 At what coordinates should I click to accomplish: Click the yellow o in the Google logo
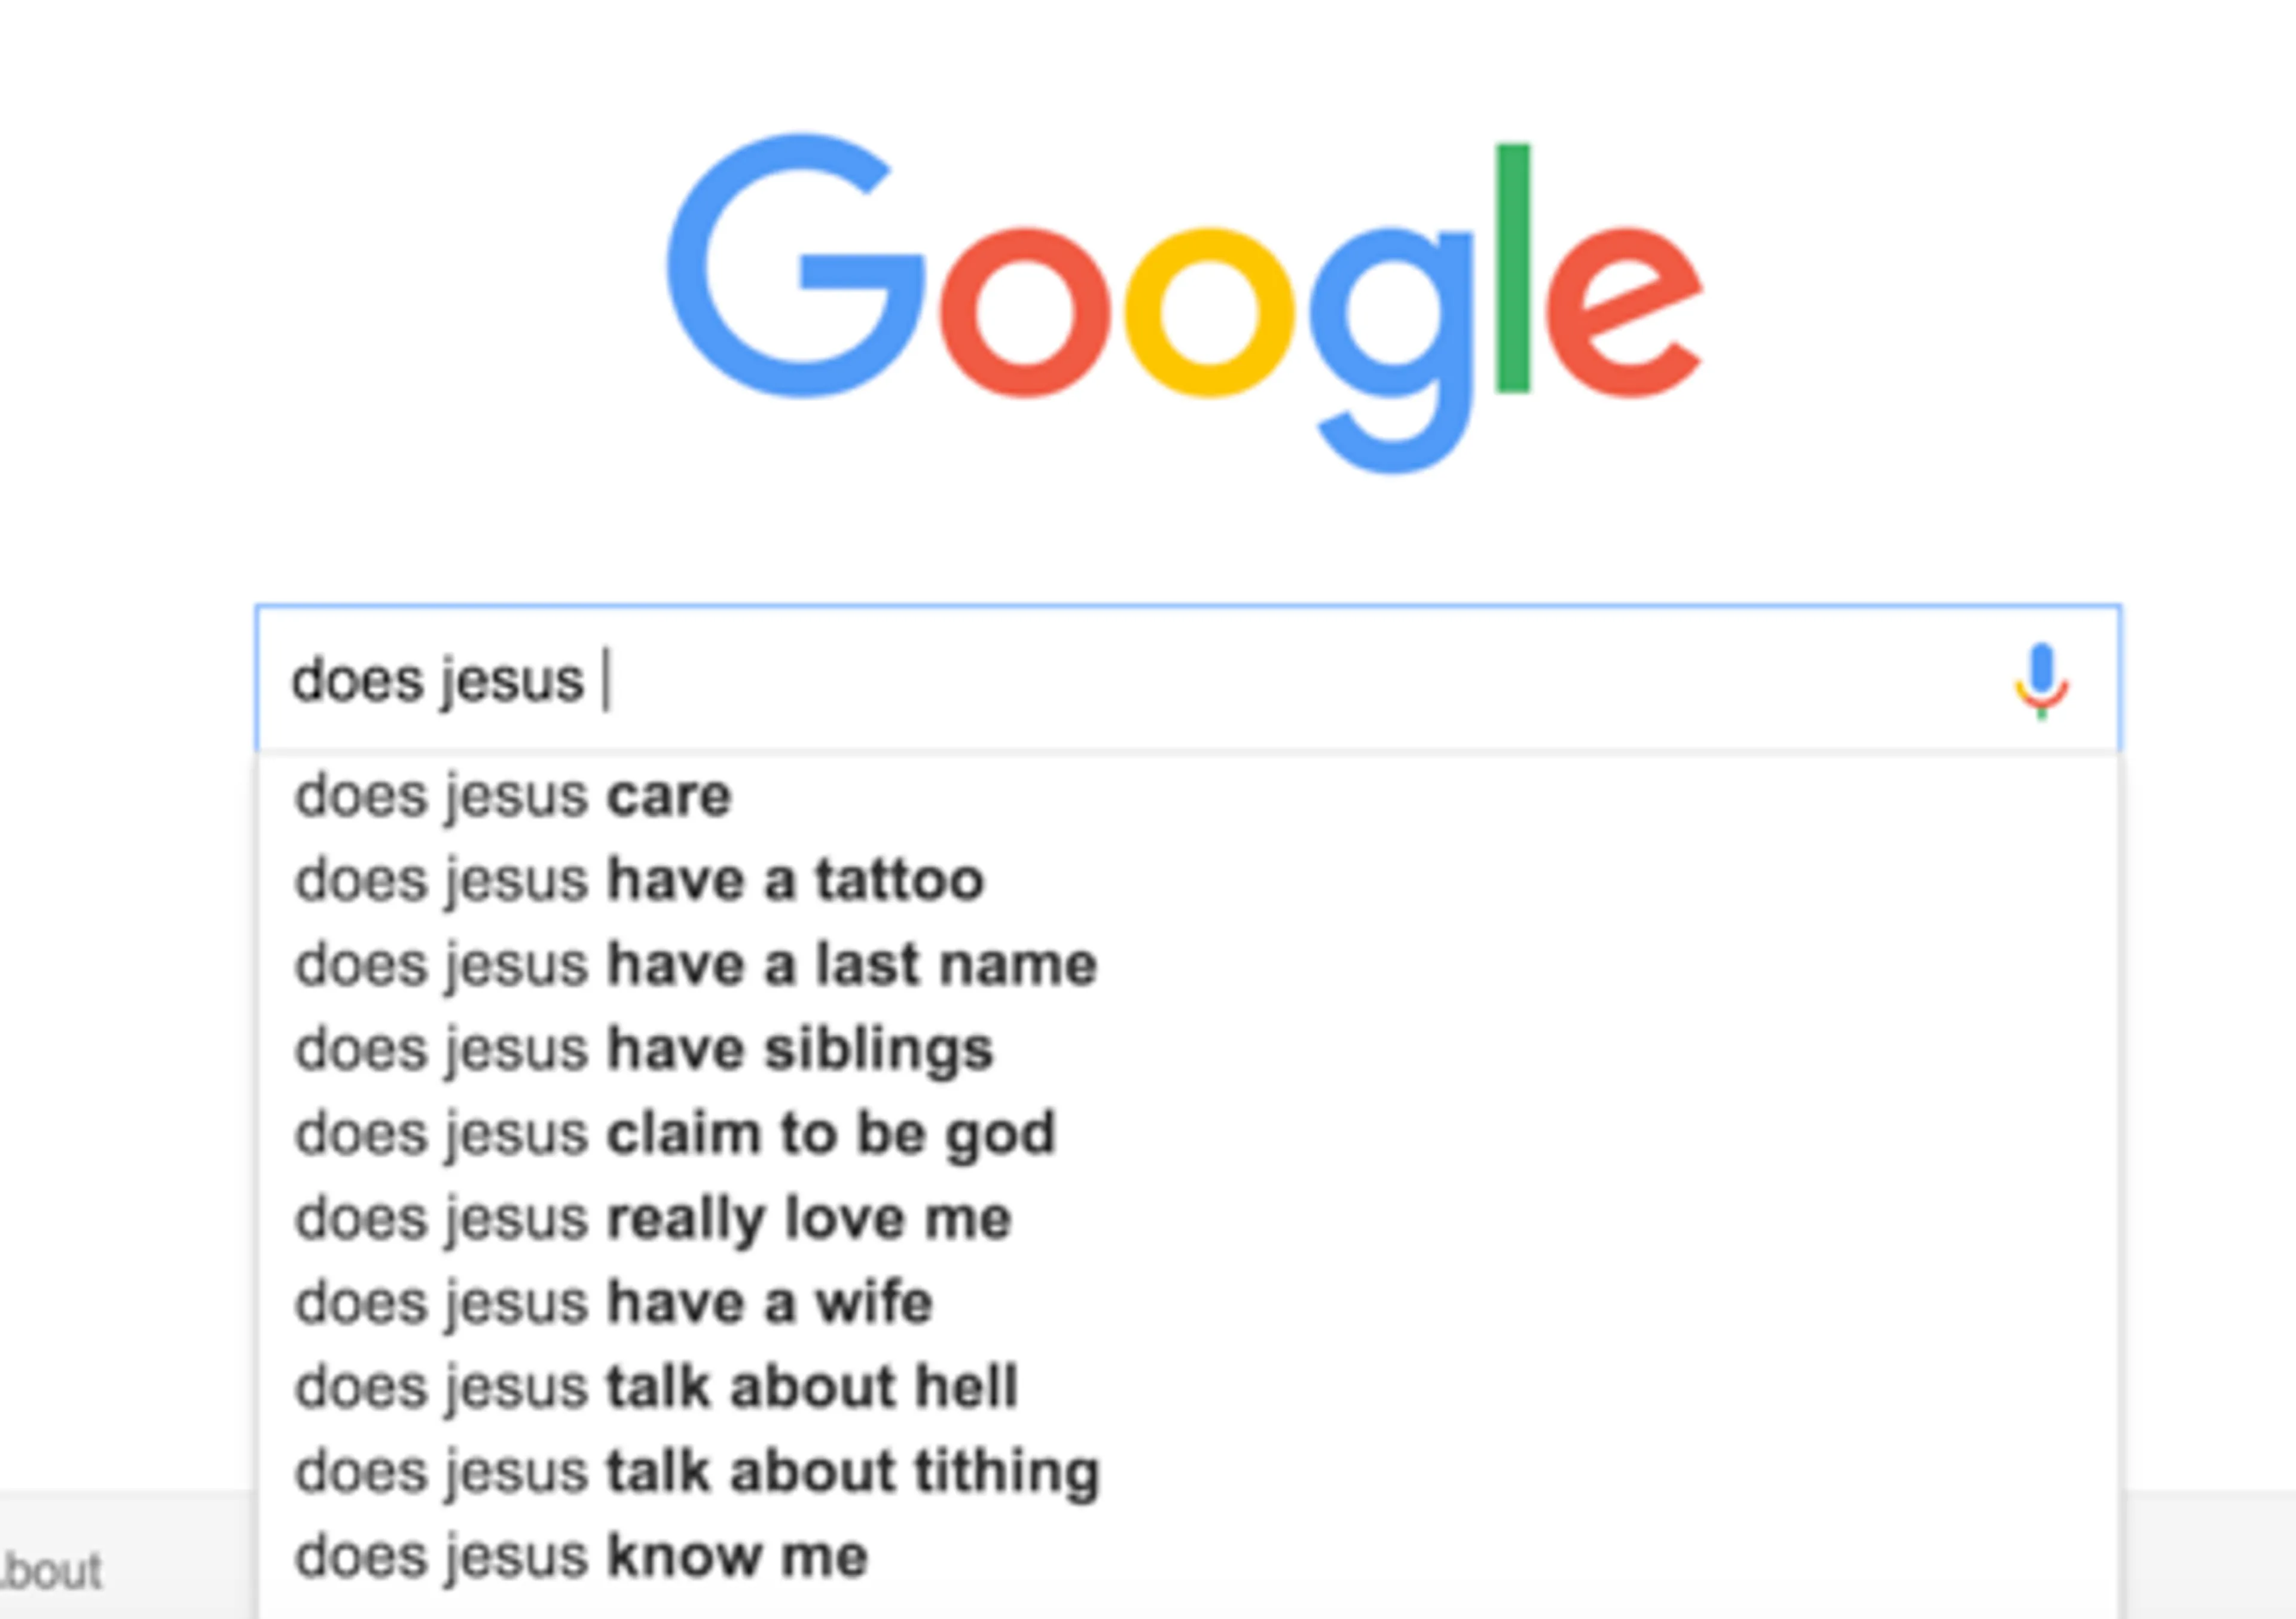pyautogui.click(x=1209, y=312)
